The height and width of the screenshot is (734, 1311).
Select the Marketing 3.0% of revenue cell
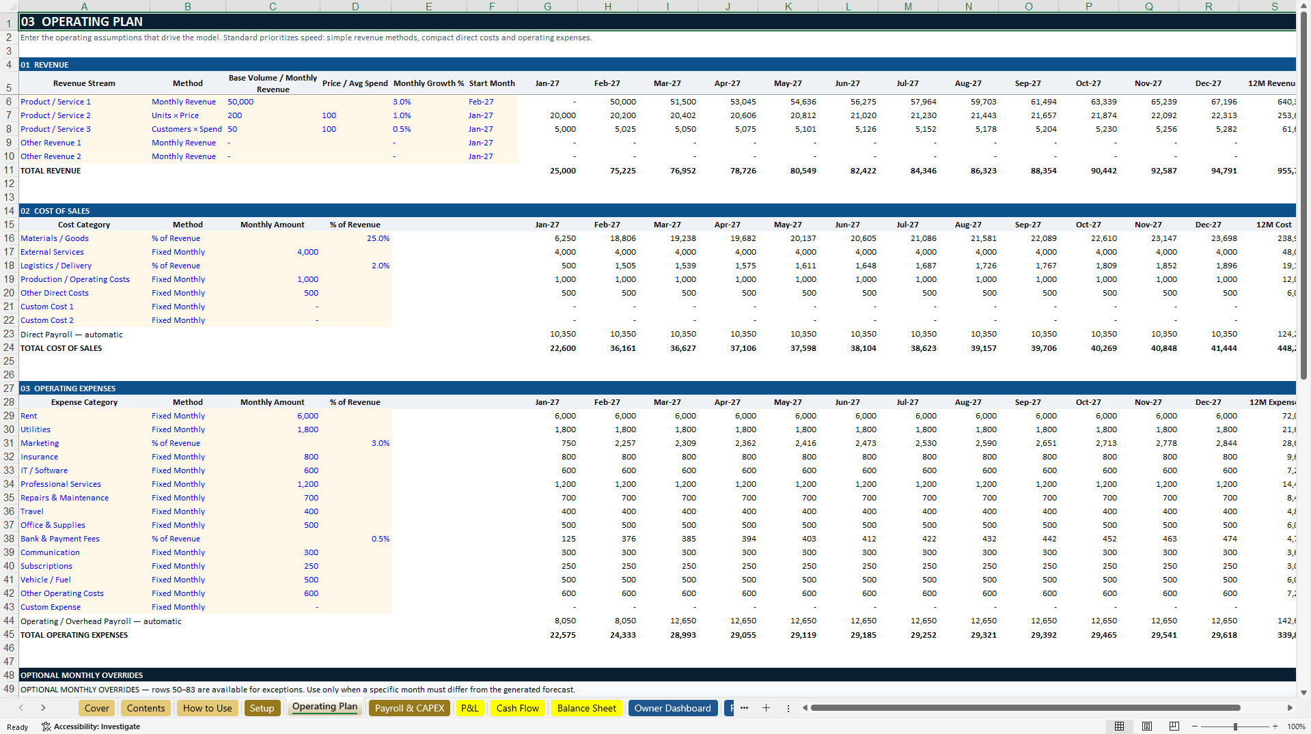[355, 443]
